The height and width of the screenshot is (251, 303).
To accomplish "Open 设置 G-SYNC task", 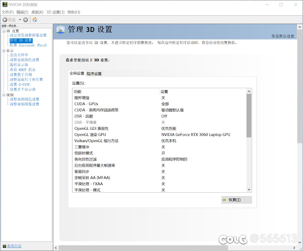I will click(20, 85).
